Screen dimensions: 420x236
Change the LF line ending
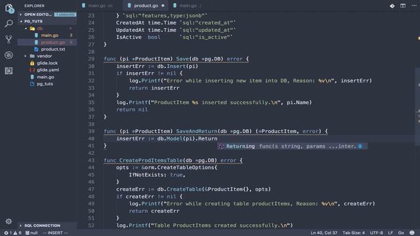click(390, 233)
